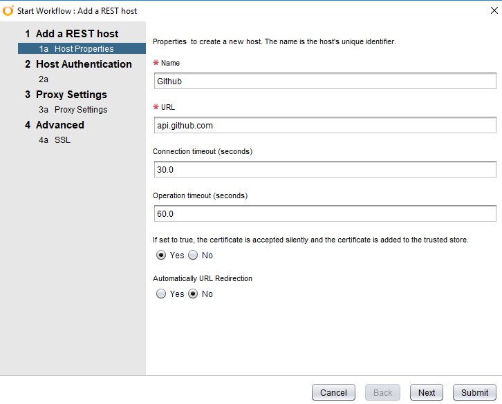Screen dimensions: 502x404
Task: Submit the workflow
Action: (x=474, y=392)
